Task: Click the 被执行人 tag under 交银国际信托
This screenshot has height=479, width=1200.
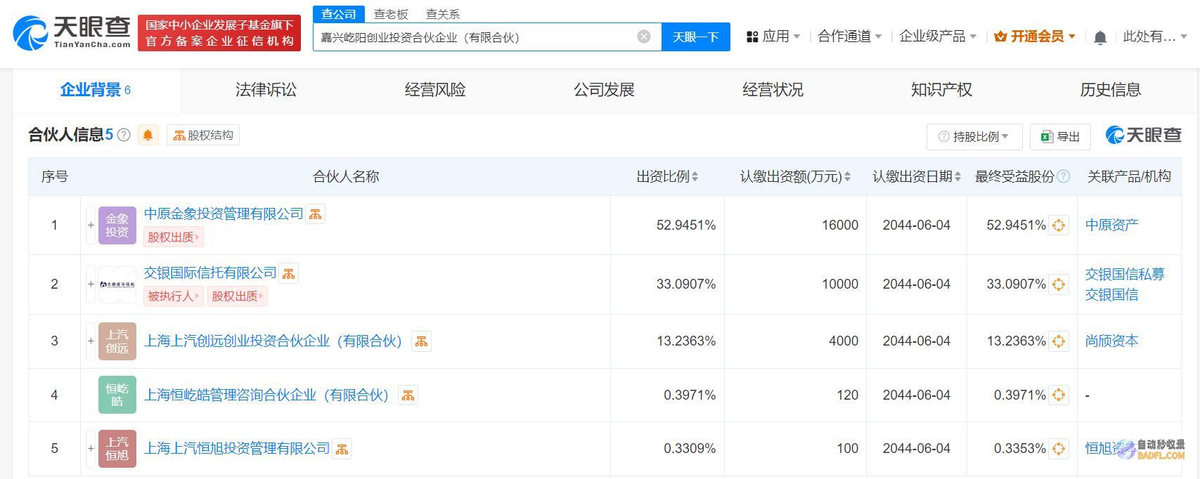Action: tap(173, 296)
